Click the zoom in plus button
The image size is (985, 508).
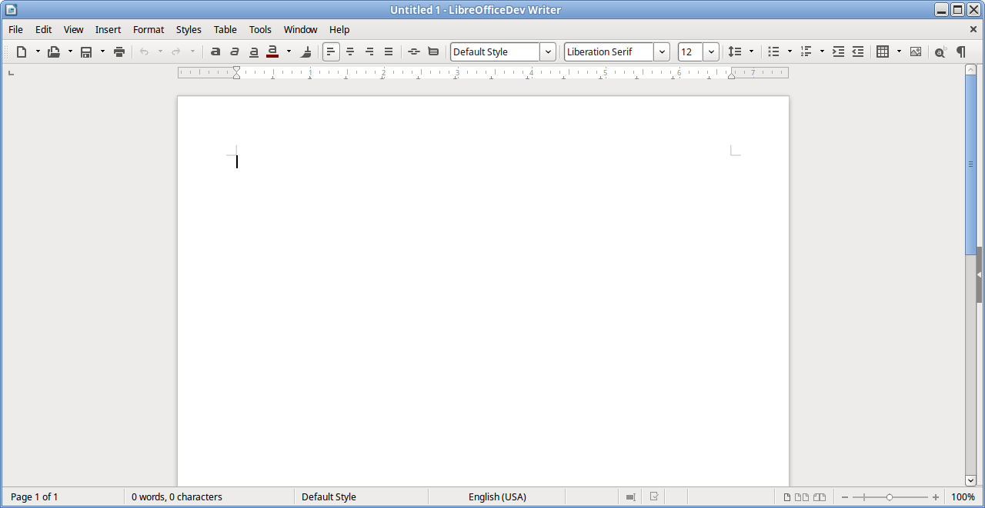[x=936, y=497]
